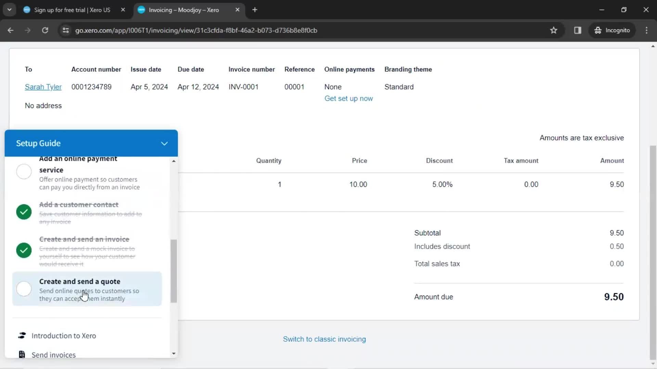The width and height of the screenshot is (657, 369).
Task: Click the Setup Guide header title
Action: (38, 143)
